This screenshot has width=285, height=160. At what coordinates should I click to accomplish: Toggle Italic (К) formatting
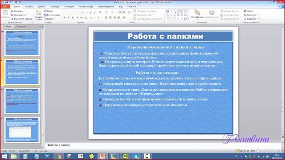point(69,18)
